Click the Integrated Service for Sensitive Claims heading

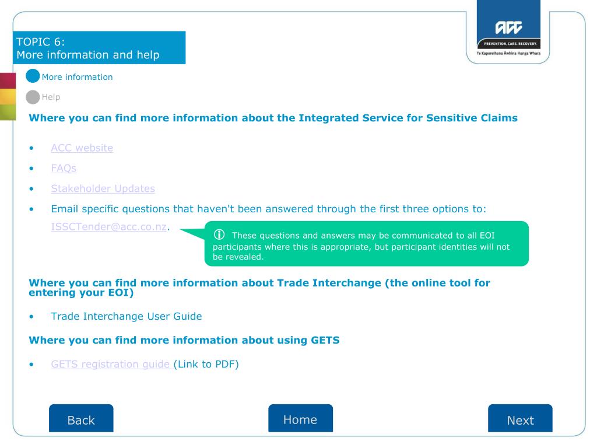273,118
